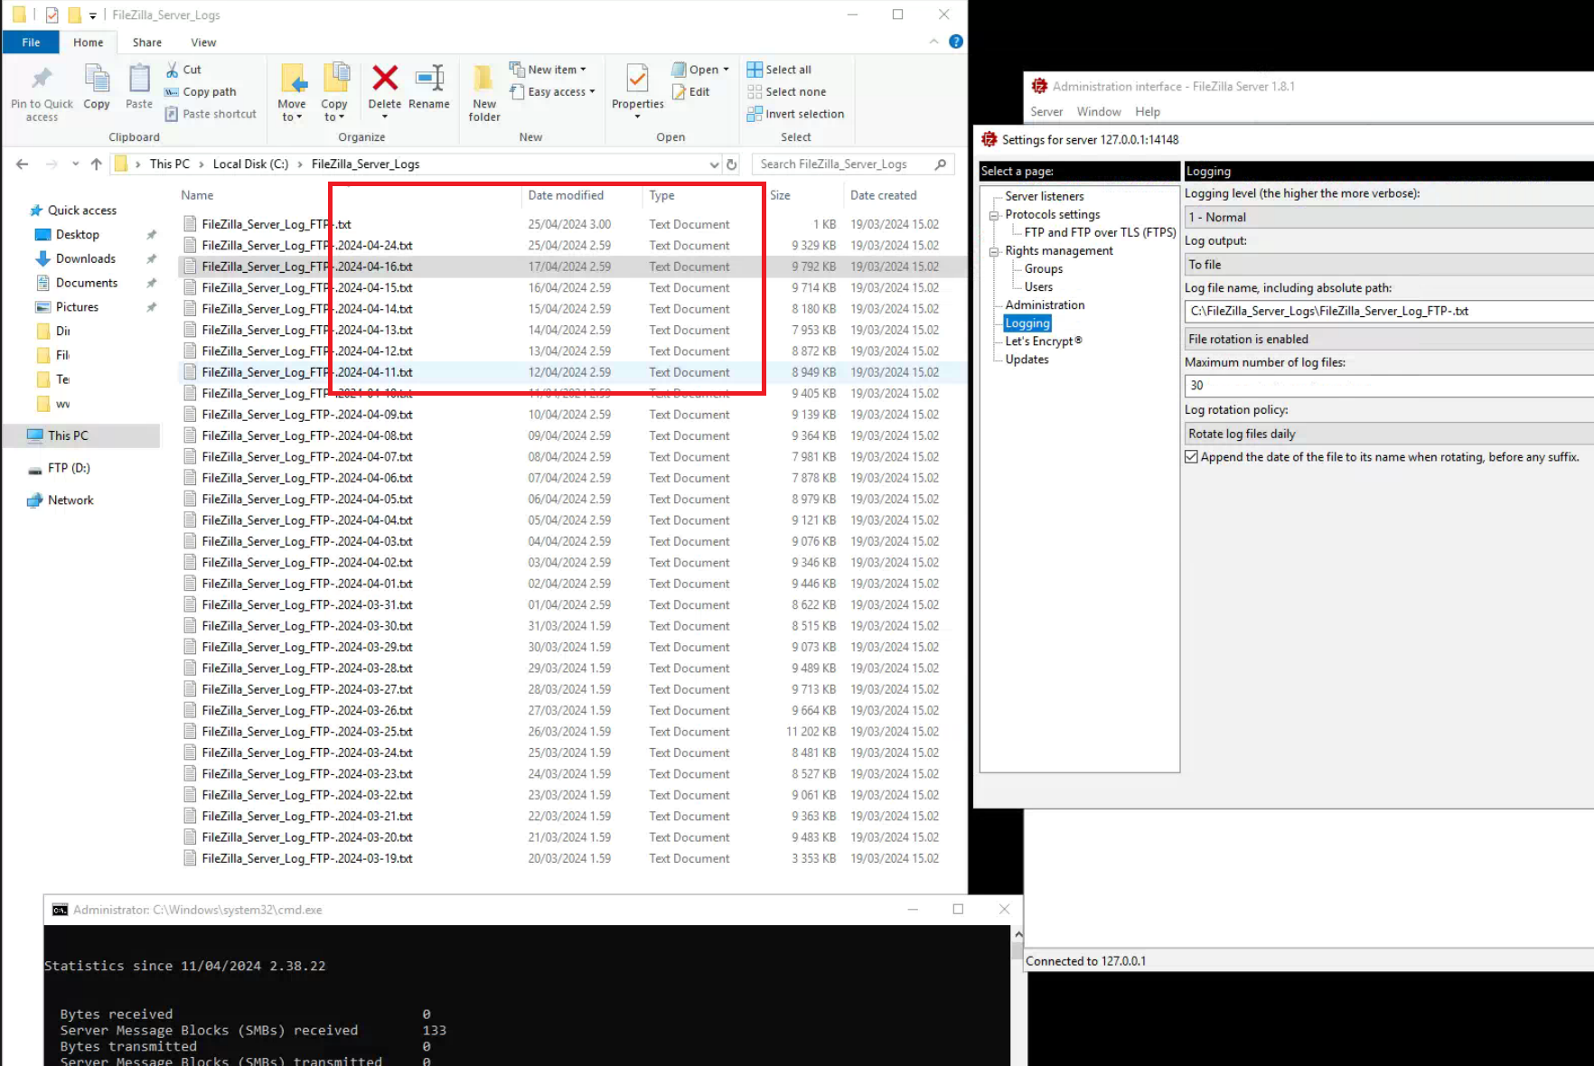This screenshot has width=1594, height=1066.
Task: Open the New item dropdown
Action: (x=548, y=70)
